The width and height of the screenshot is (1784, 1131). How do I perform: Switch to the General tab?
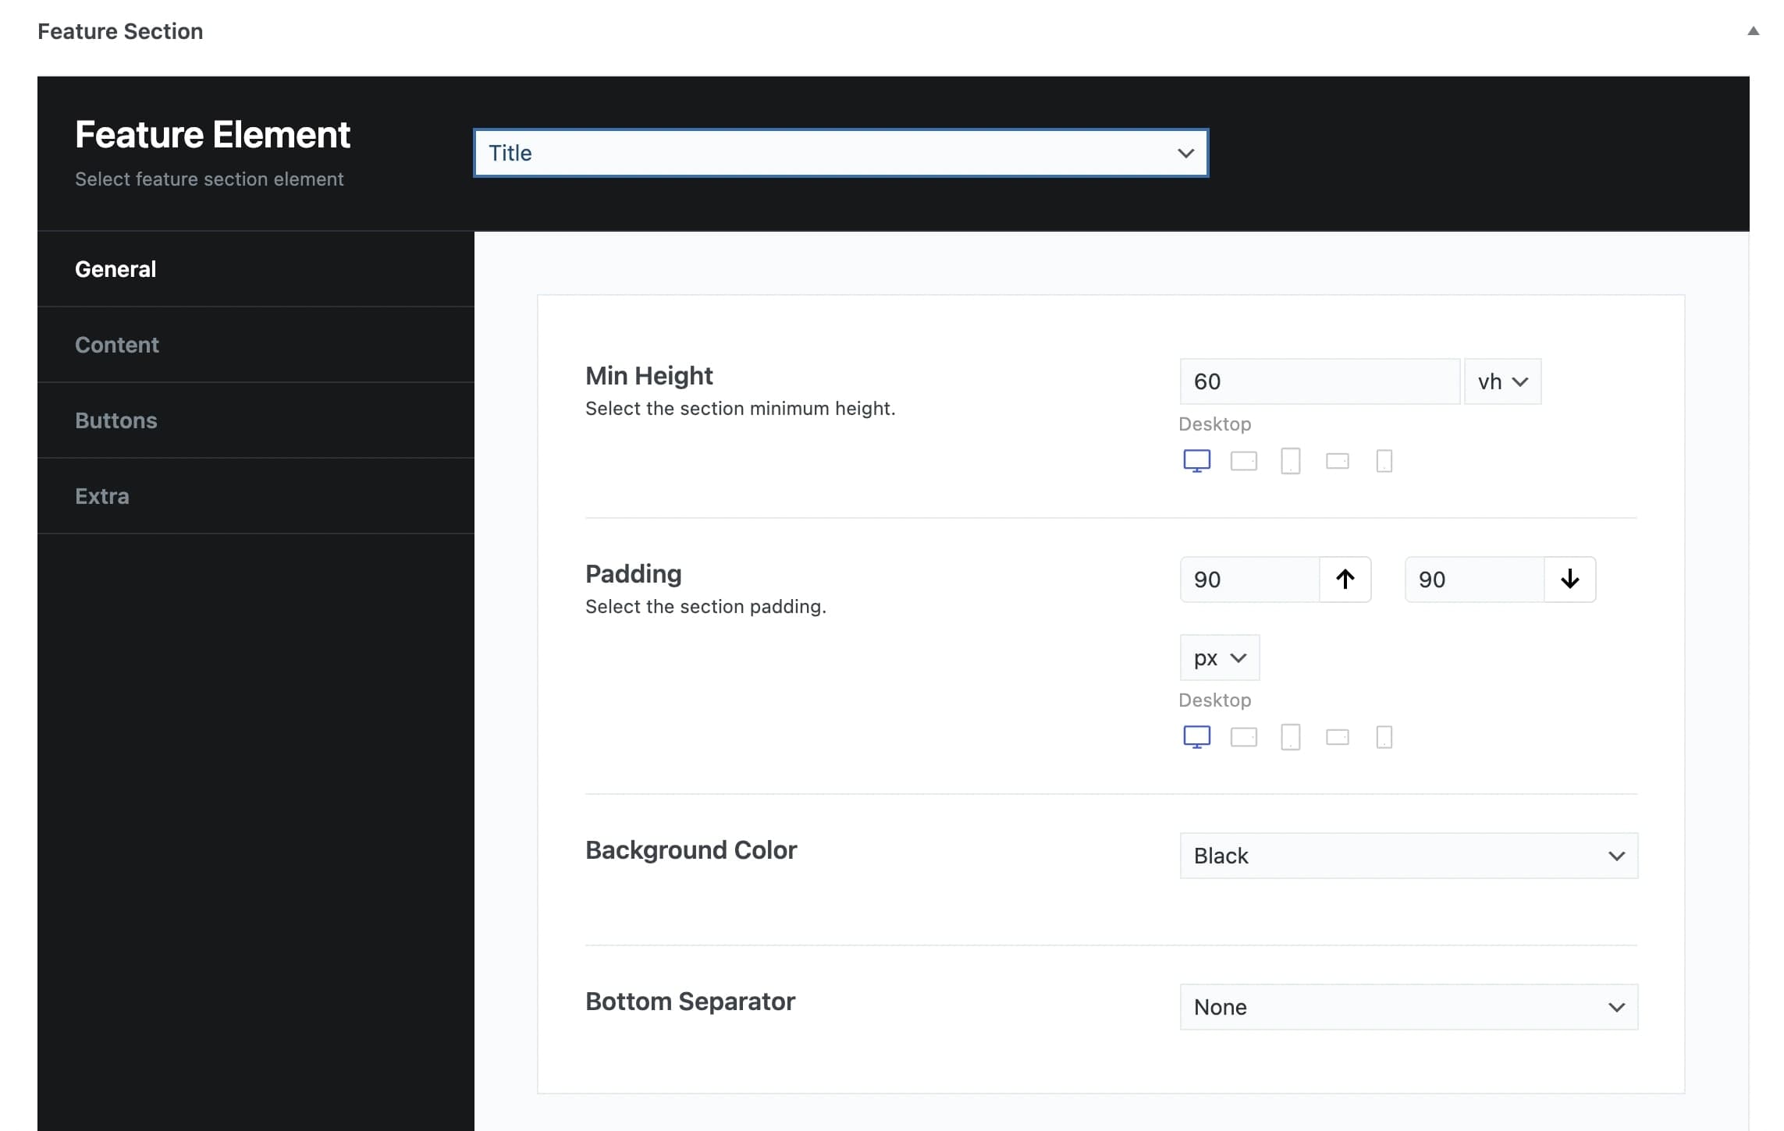click(x=256, y=269)
